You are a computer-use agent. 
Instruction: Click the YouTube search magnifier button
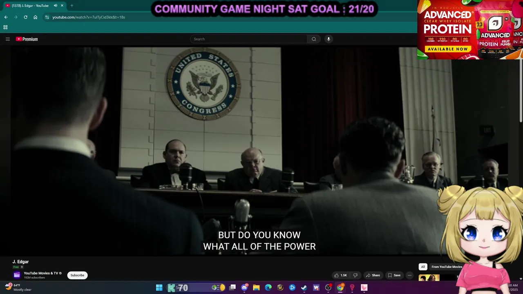pos(314,39)
